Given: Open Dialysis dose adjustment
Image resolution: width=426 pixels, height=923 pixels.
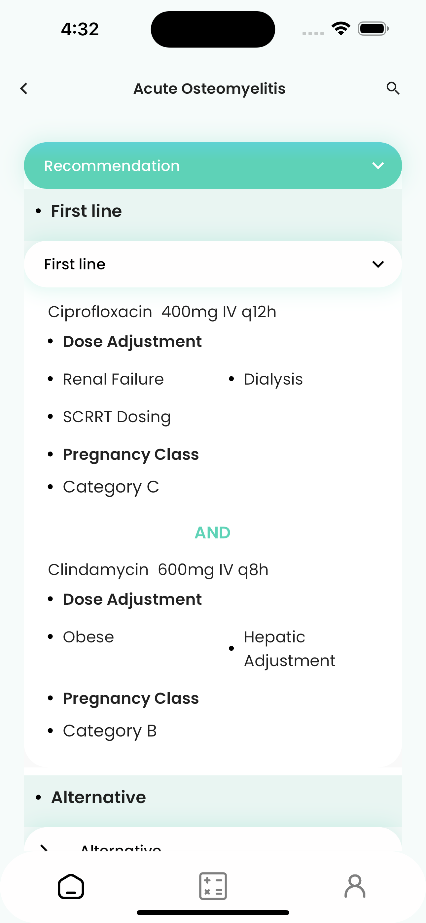Looking at the screenshot, I should click(273, 379).
